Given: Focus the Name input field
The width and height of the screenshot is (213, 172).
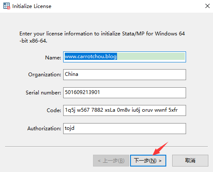Looking at the screenshot, I should point(125,57).
